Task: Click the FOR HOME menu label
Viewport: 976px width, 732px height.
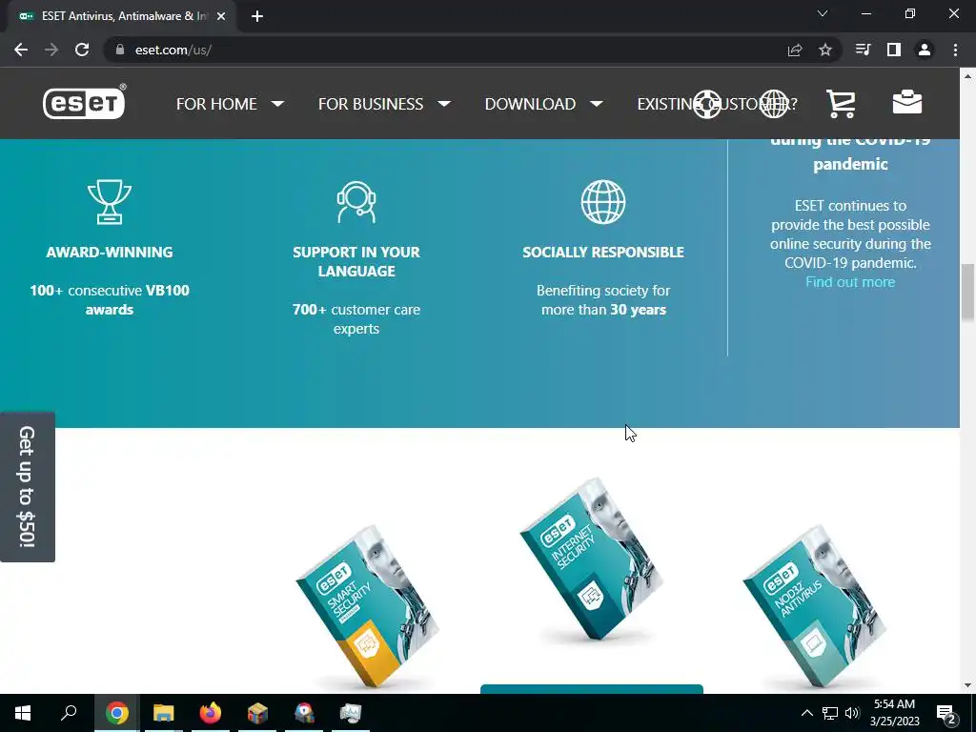Action: (x=216, y=104)
